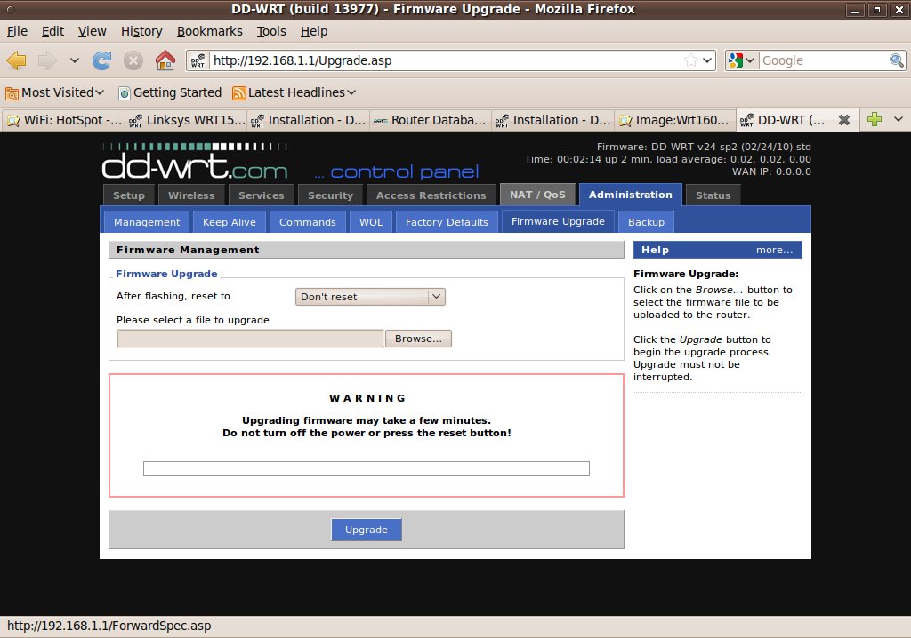Open the Google search engine selector

[741, 60]
